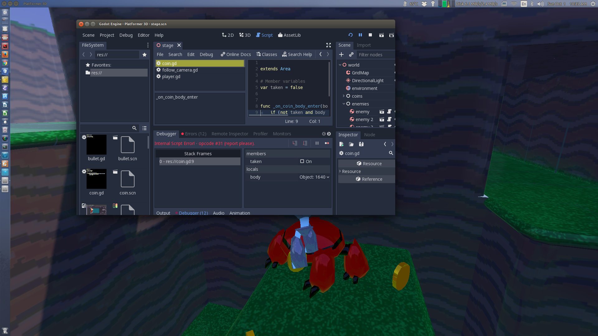Image resolution: width=598 pixels, height=336 pixels.
Task: Collapse the enemies node
Action: click(344, 104)
